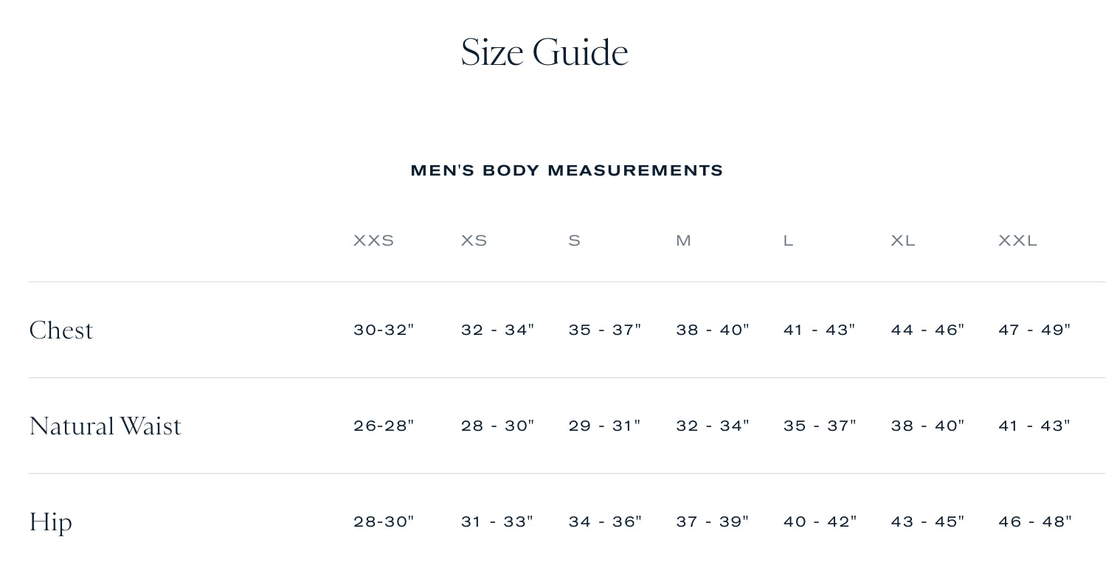
Task: Select the 29 - 31" natural waist cell
Action: [x=605, y=426]
